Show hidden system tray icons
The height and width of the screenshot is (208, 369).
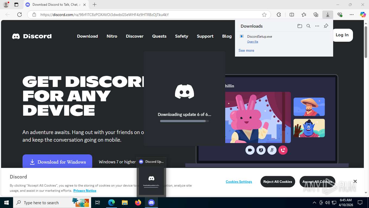point(314,203)
